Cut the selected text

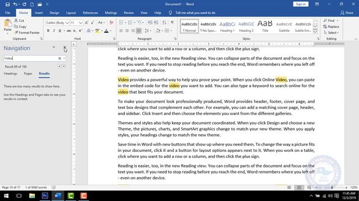click(x=19, y=21)
